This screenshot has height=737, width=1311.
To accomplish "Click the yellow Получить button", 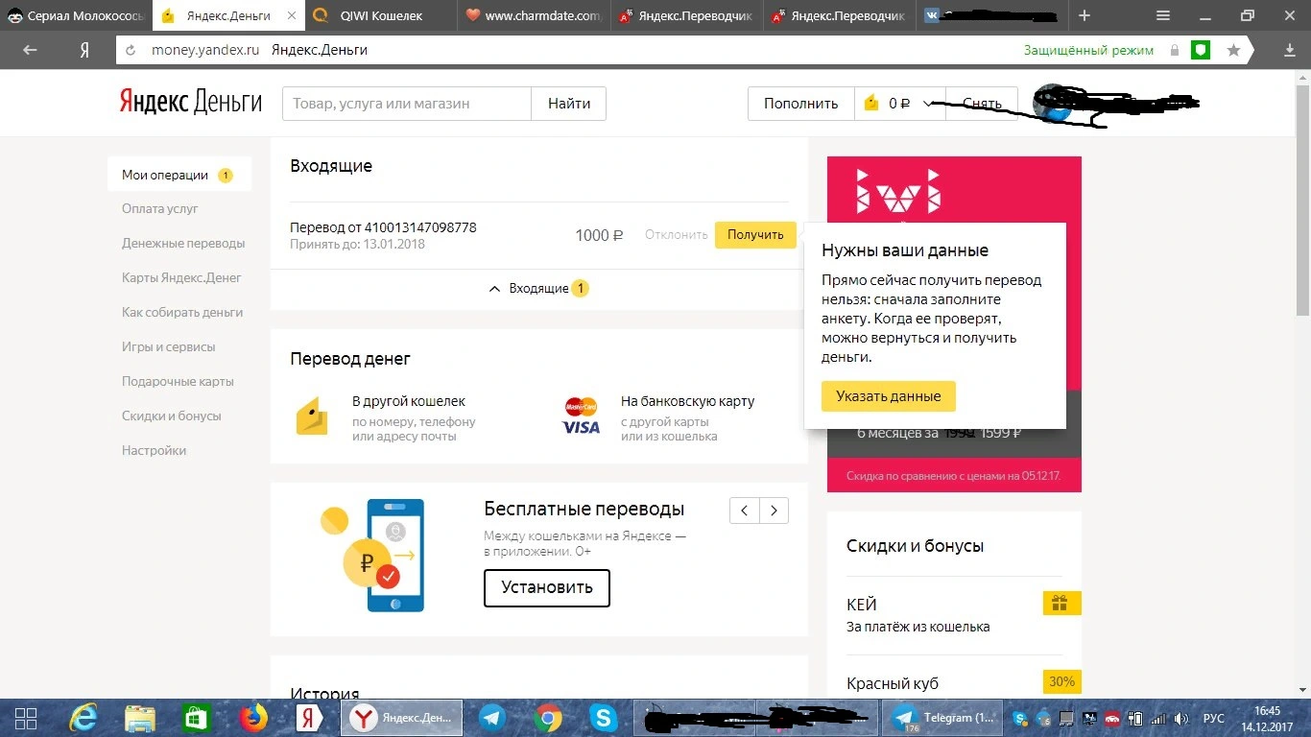I will [x=755, y=234].
